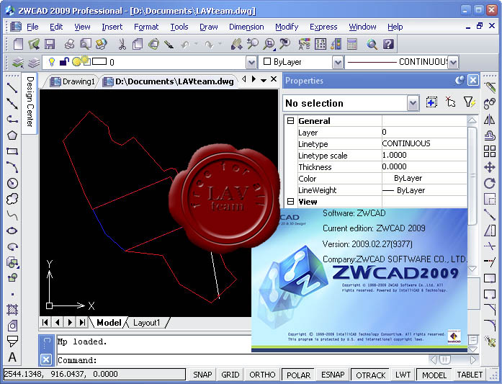Switch to the Model tab

click(x=109, y=323)
